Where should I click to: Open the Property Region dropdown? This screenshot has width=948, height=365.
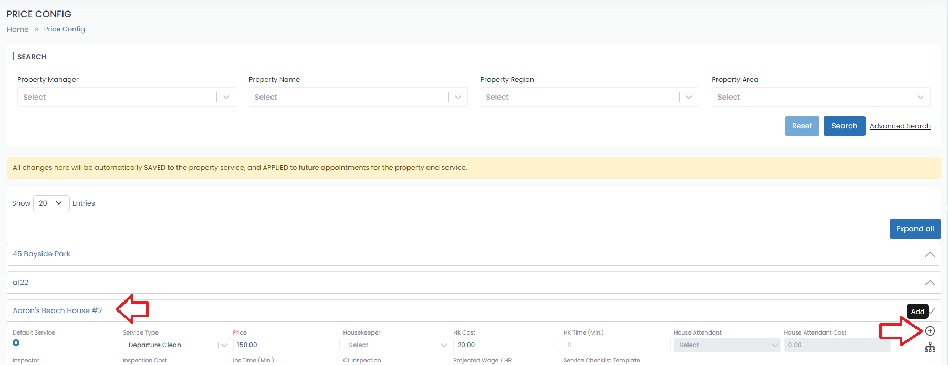pos(589,97)
